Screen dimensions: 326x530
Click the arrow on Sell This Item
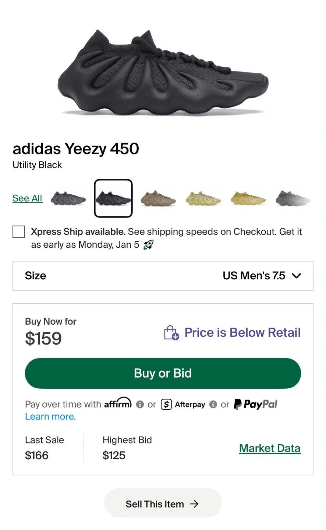(x=194, y=504)
